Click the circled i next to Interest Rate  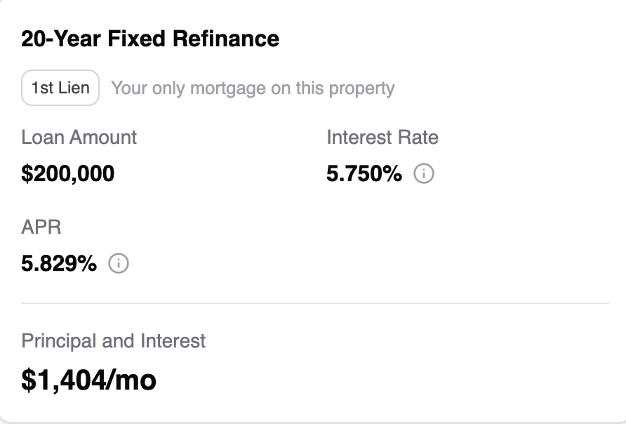pos(425,173)
